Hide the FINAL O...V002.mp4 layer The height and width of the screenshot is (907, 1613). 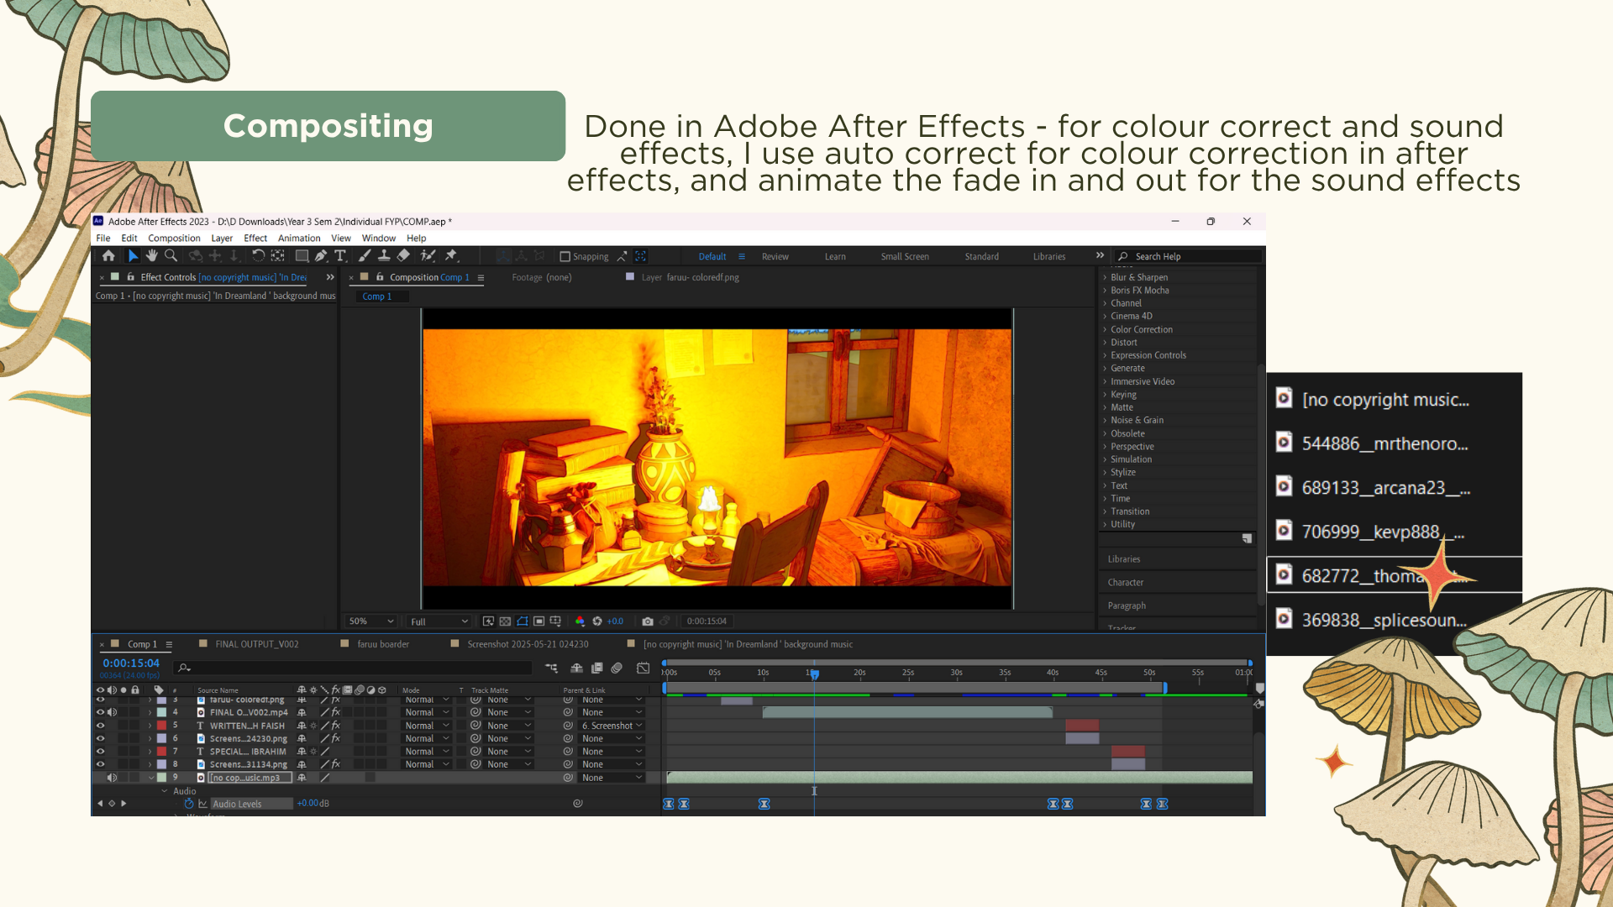pyautogui.click(x=101, y=713)
